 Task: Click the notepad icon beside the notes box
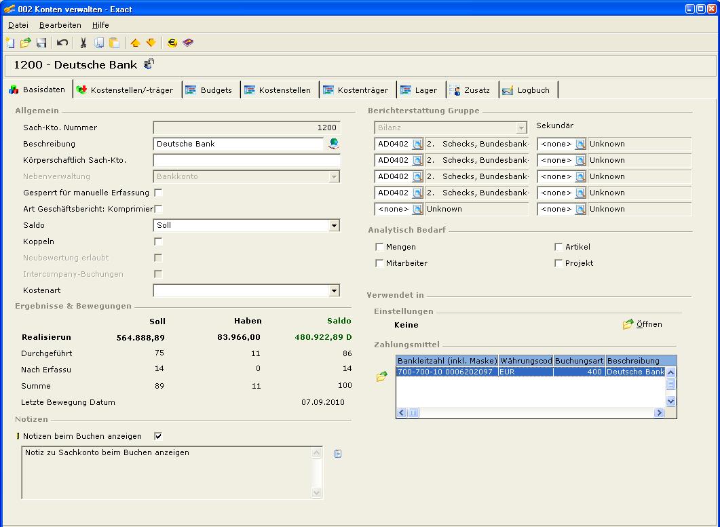click(x=338, y=454)
